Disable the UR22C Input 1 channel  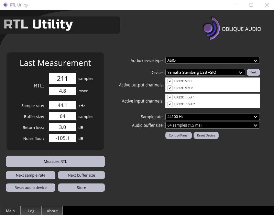170,97
